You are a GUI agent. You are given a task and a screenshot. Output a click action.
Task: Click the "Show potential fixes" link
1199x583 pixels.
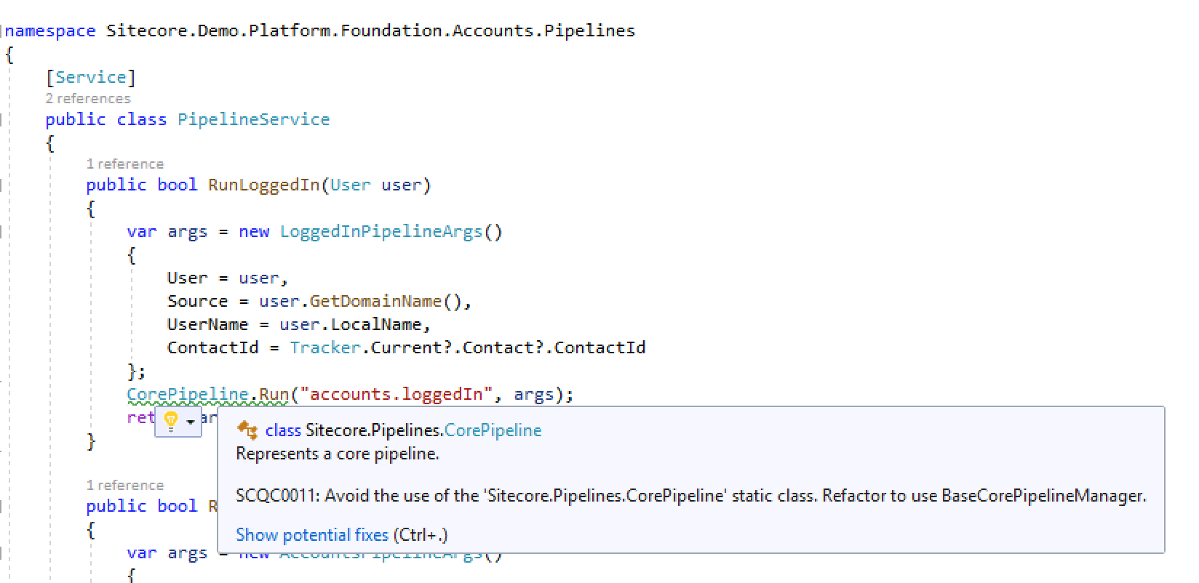[x=311, y=534]
